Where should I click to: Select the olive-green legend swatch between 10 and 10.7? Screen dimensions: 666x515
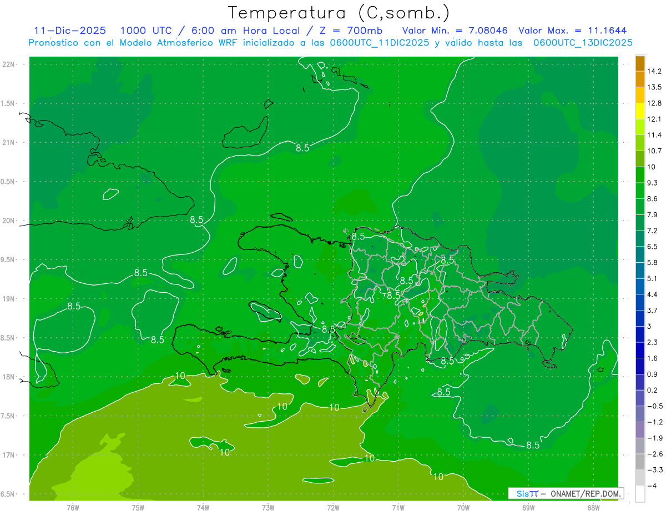coord(640,159)
